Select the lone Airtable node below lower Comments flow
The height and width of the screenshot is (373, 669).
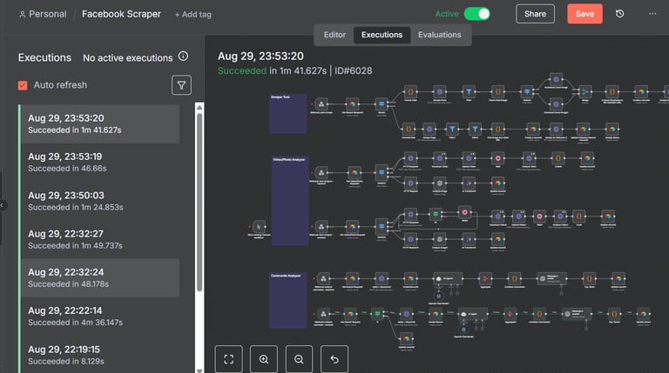(x=406, y=339)
